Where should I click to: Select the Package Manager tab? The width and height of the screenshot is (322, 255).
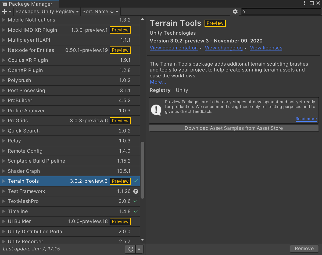point(29,4)
